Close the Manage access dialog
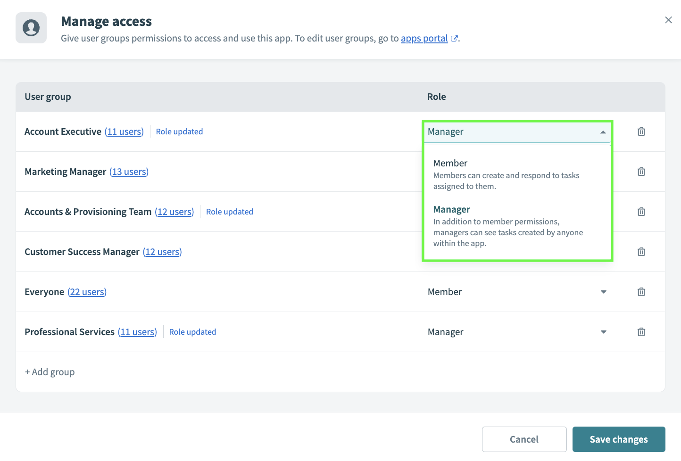This screenshot has height=461, width=681. tap(668, 20)
